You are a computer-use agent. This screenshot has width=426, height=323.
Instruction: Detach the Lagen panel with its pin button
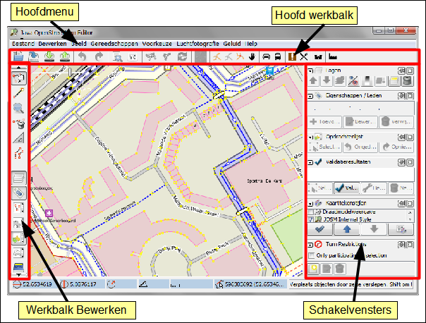401,71
